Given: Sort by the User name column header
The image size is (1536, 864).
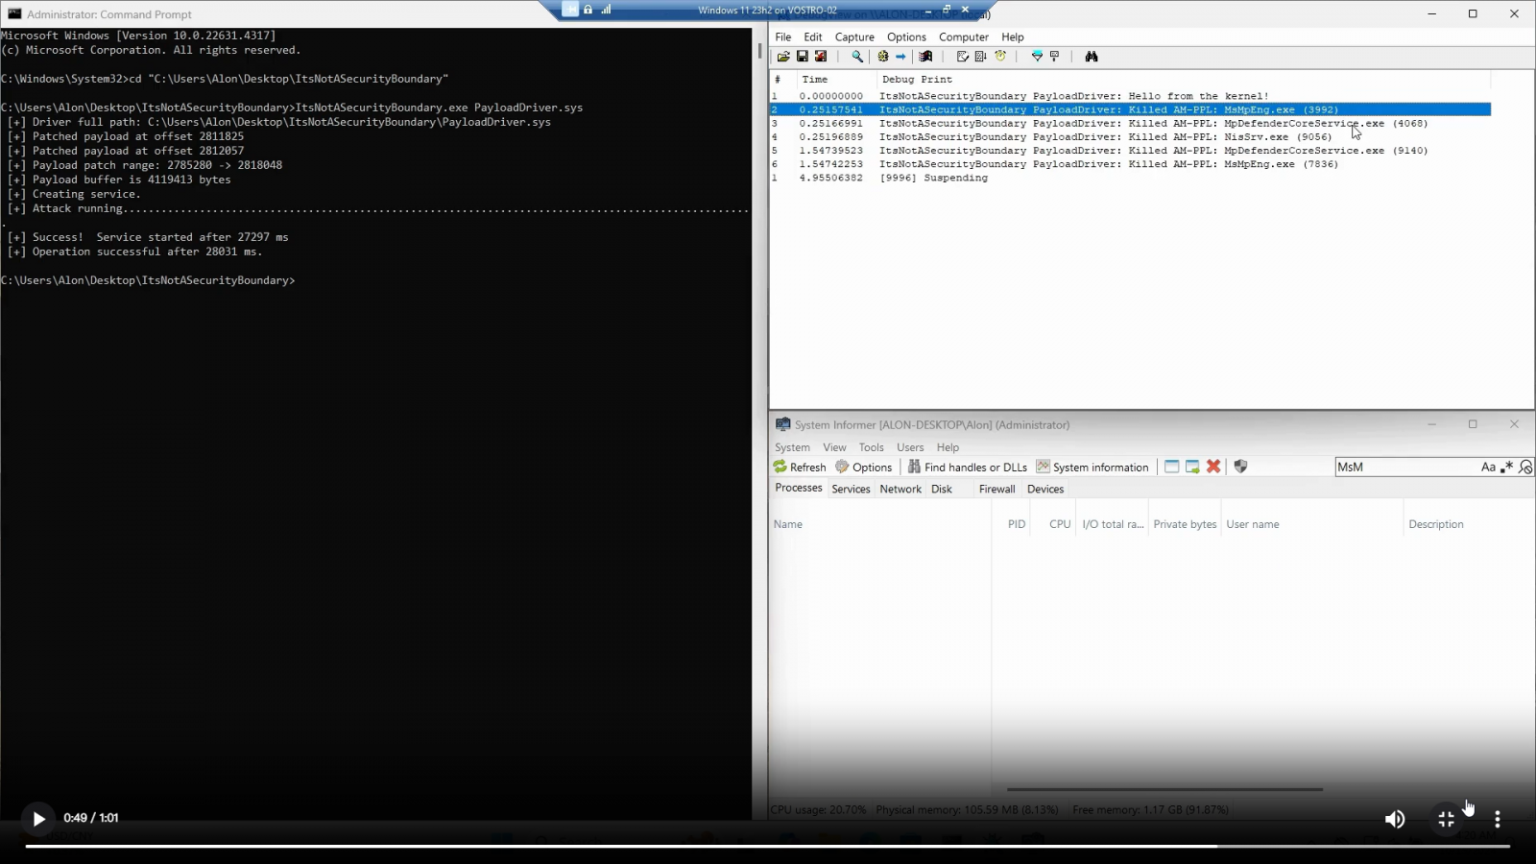Looking at the screenshot, I should (1253, 524).
